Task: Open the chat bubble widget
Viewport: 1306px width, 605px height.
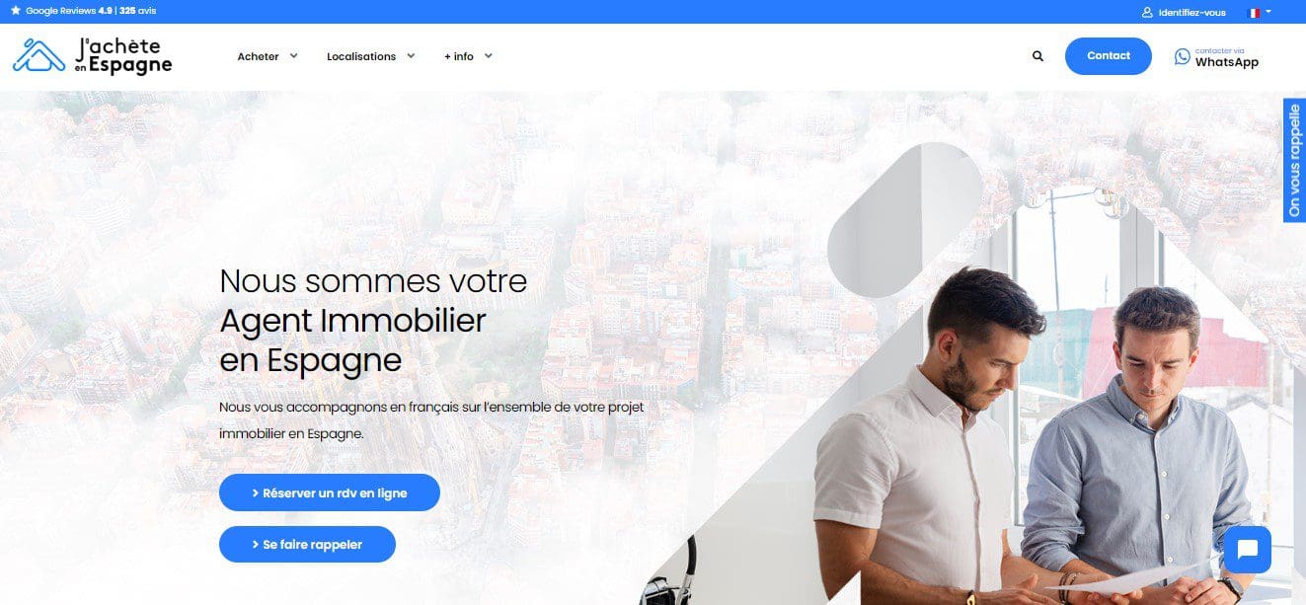Action: [1247, 550]
